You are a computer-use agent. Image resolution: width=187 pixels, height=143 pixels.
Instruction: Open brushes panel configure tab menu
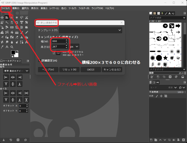click(185, 13)
